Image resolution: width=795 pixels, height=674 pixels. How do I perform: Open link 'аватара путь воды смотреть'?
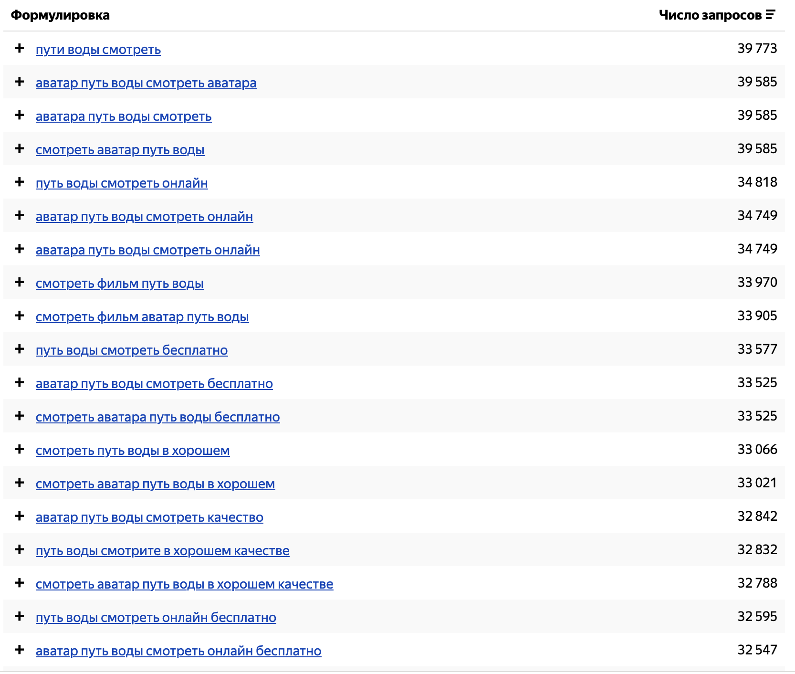(124, 116)
